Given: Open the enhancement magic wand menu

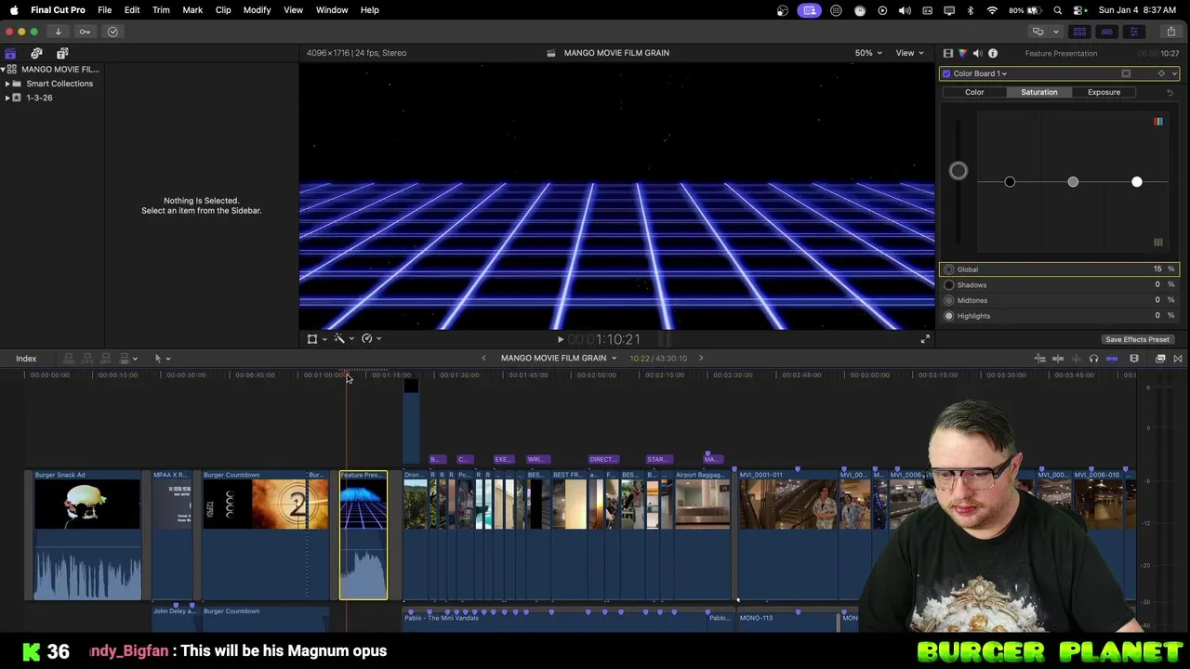Looking at the screenshot, I should coord(343,339).
